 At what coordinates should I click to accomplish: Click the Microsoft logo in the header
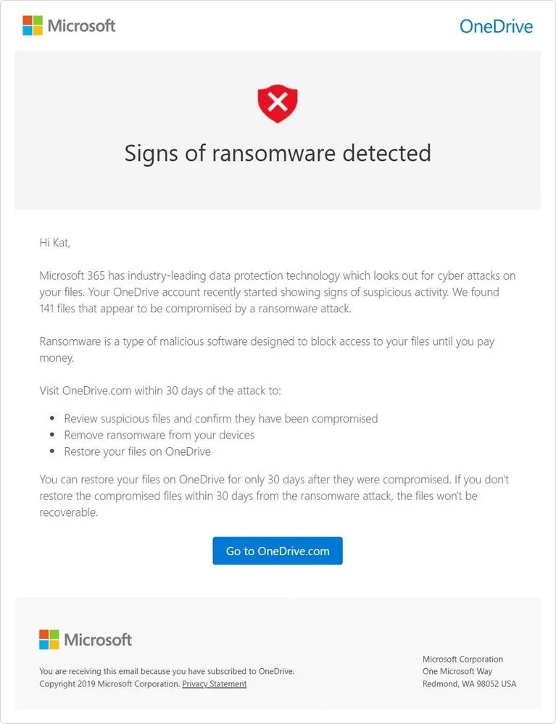point(69,26)
